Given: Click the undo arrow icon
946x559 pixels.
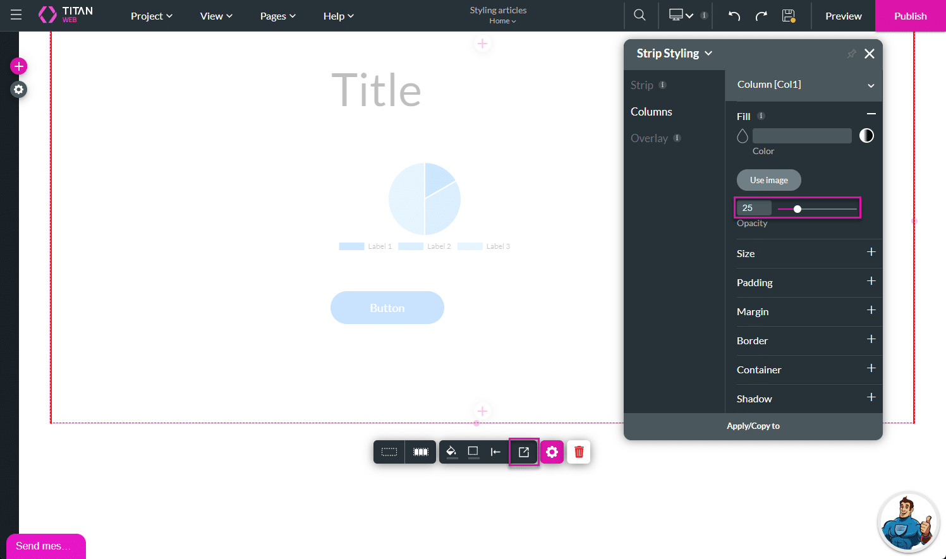Looking at the screenshot, I should [x=734, y=16].
